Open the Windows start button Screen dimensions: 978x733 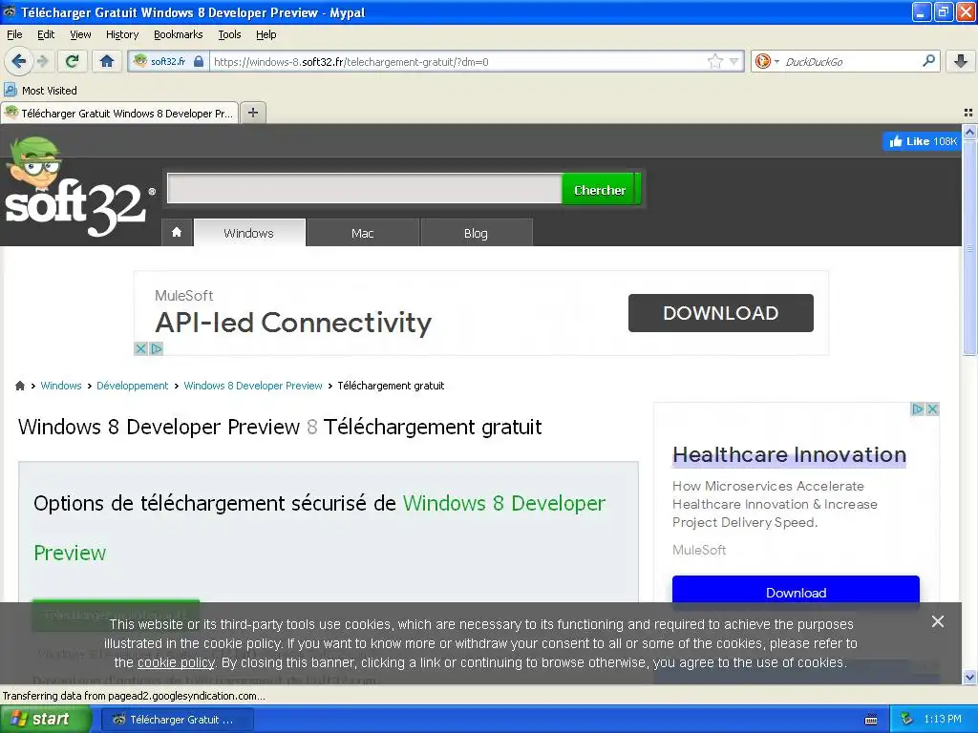[46, 720]
